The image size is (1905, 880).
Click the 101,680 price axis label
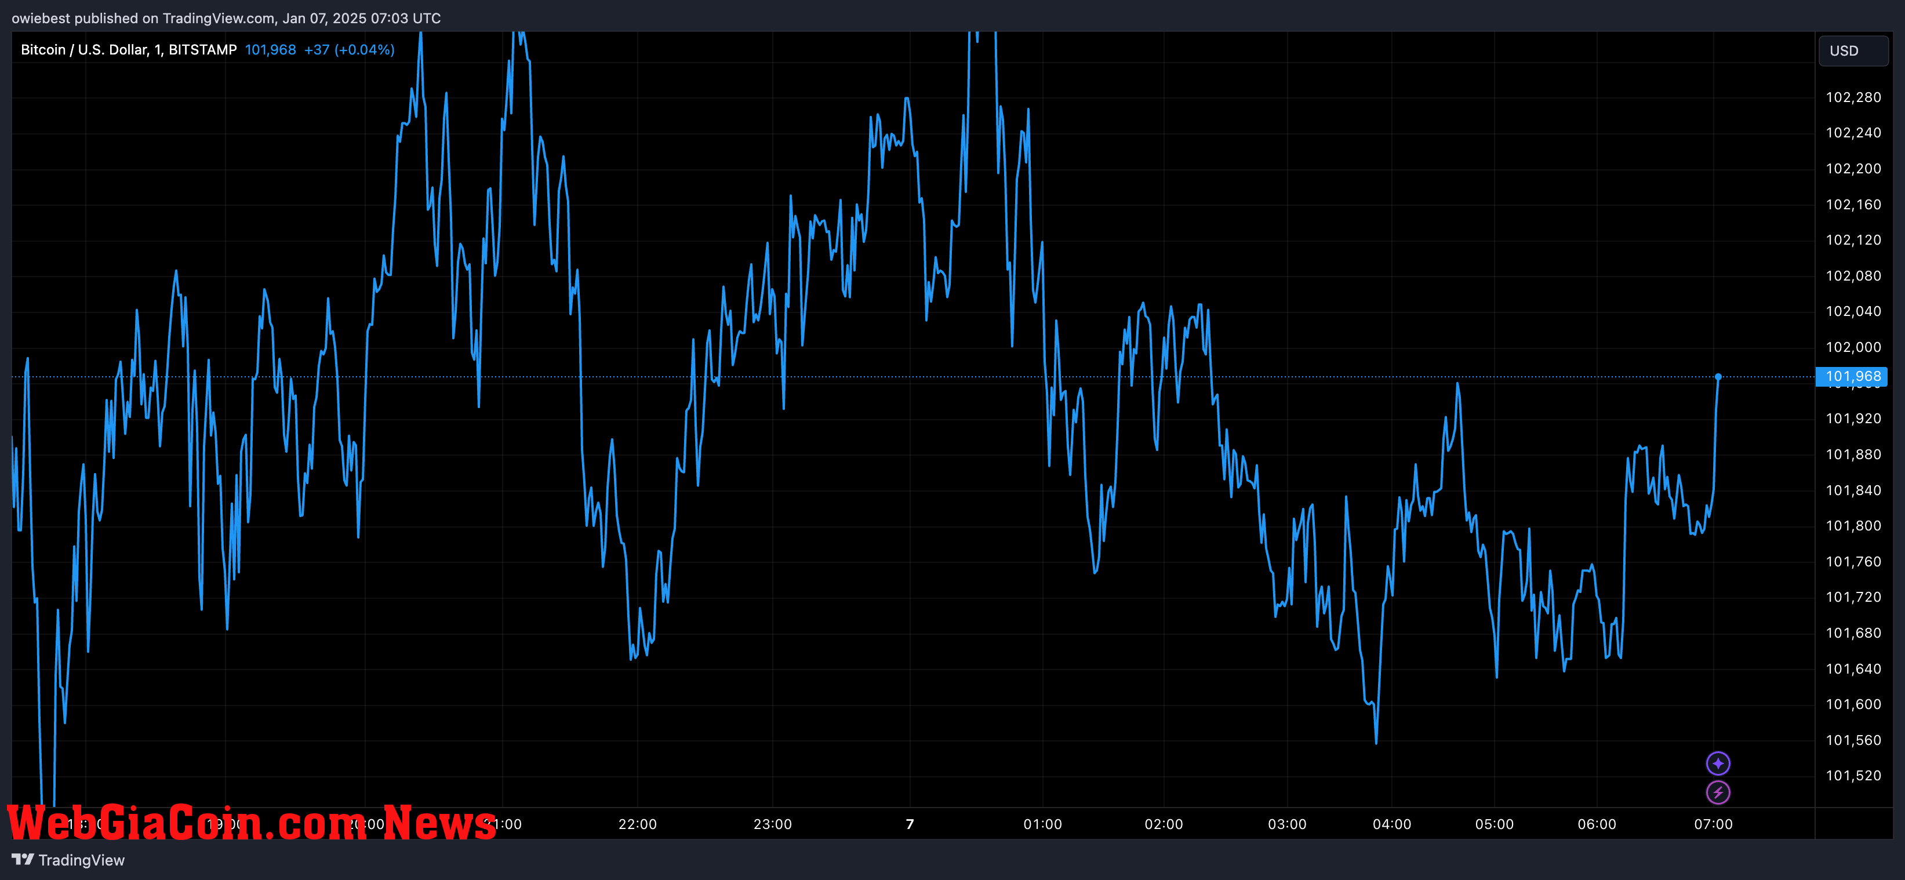(x=1853, y=633)
